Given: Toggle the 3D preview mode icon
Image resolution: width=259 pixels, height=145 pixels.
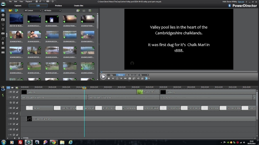Looking at the screenshot, I should point(146,79).
